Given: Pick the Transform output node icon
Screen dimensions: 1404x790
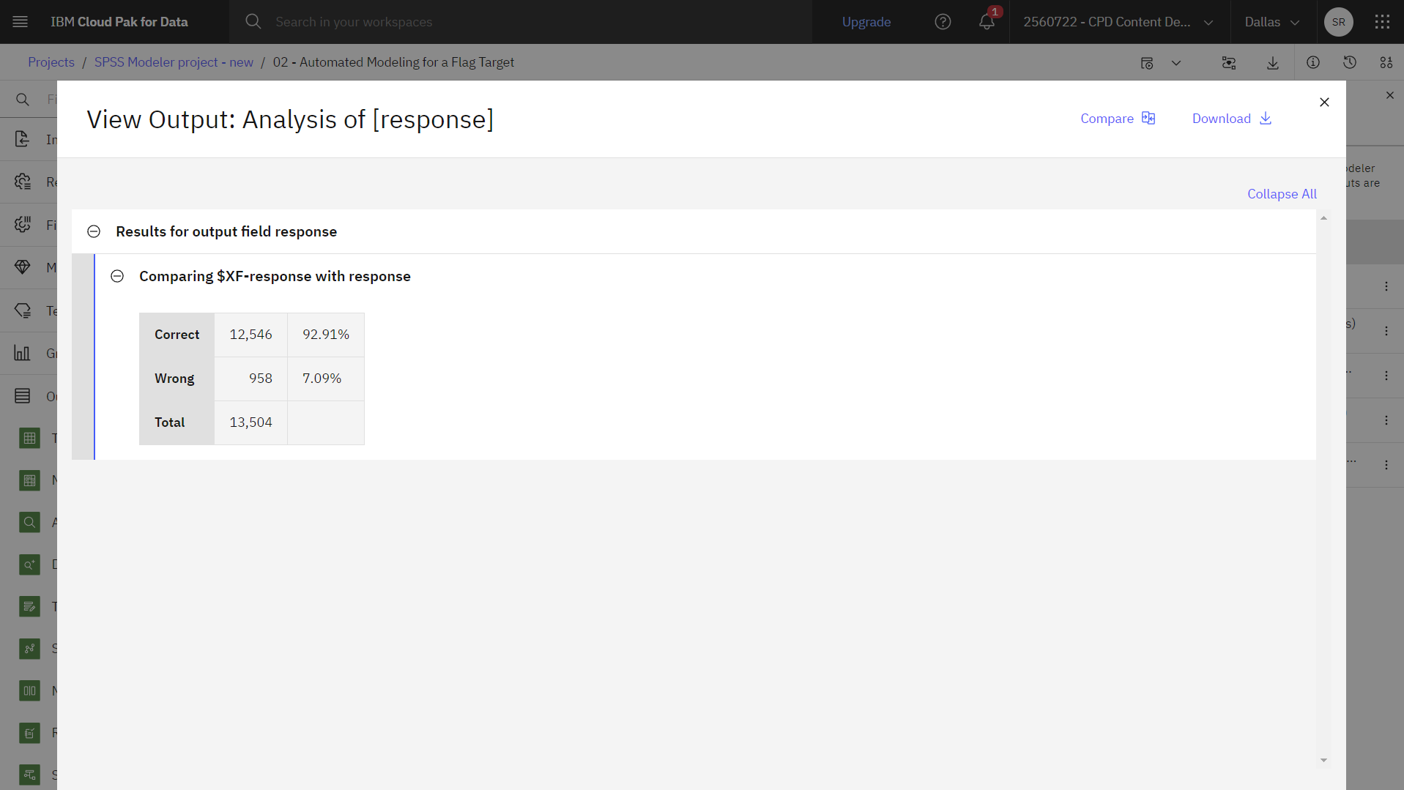Looking at the screenshot, I should [29, 606].
